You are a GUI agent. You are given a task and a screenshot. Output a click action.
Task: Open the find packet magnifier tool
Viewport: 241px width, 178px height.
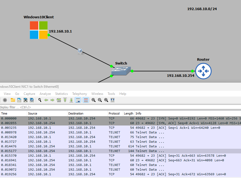pos(40,100)
